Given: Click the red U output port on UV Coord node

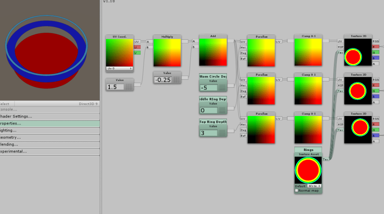Looking at the screenshot, I should [x=137, y=47].
